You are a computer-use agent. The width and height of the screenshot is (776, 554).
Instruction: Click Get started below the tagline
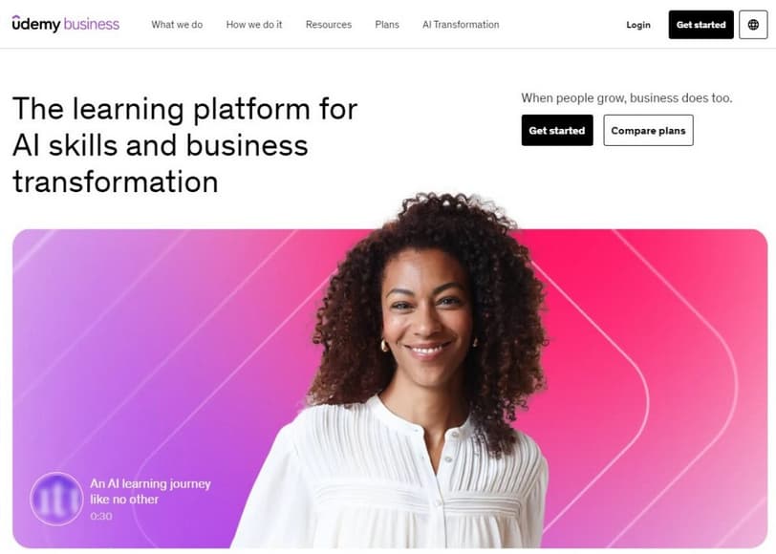(x=557, y=131)
